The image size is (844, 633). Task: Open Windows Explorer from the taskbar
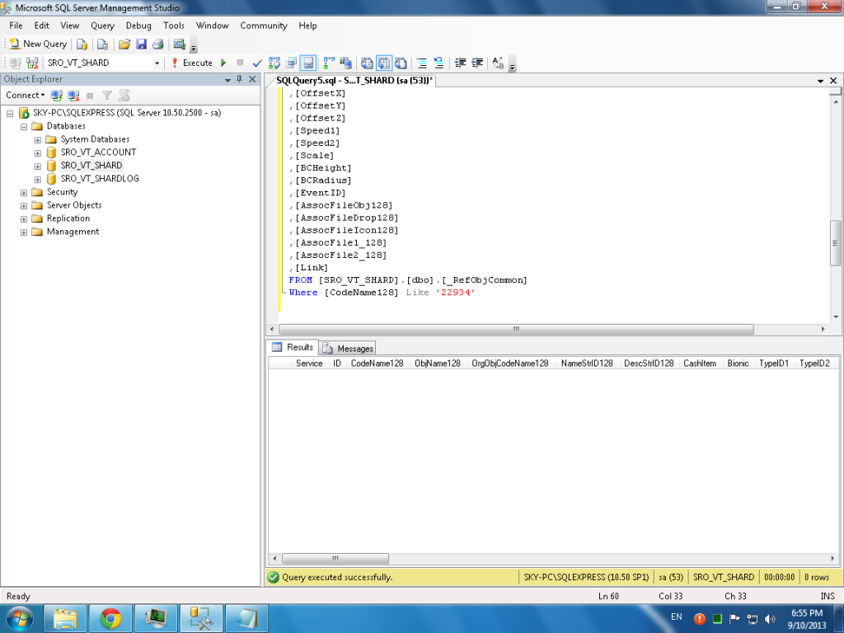pyautogui.click(x=65, y=618)
